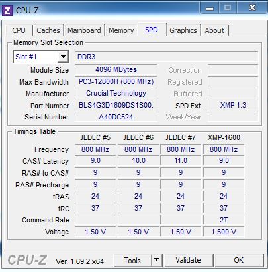268x272 pixels.
Task: Click the JEDEC #6 CAS# Latency 10.0 cell
Action: (138, 160)
